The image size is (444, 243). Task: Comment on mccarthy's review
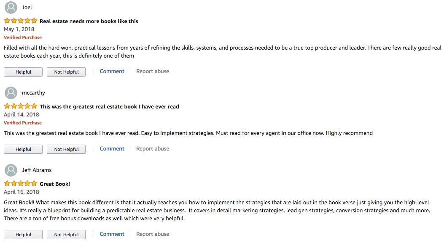pos(112,149)
